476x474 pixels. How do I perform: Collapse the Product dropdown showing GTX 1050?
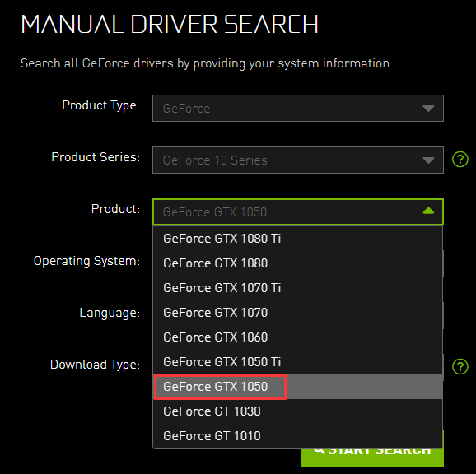coord(298,212)
